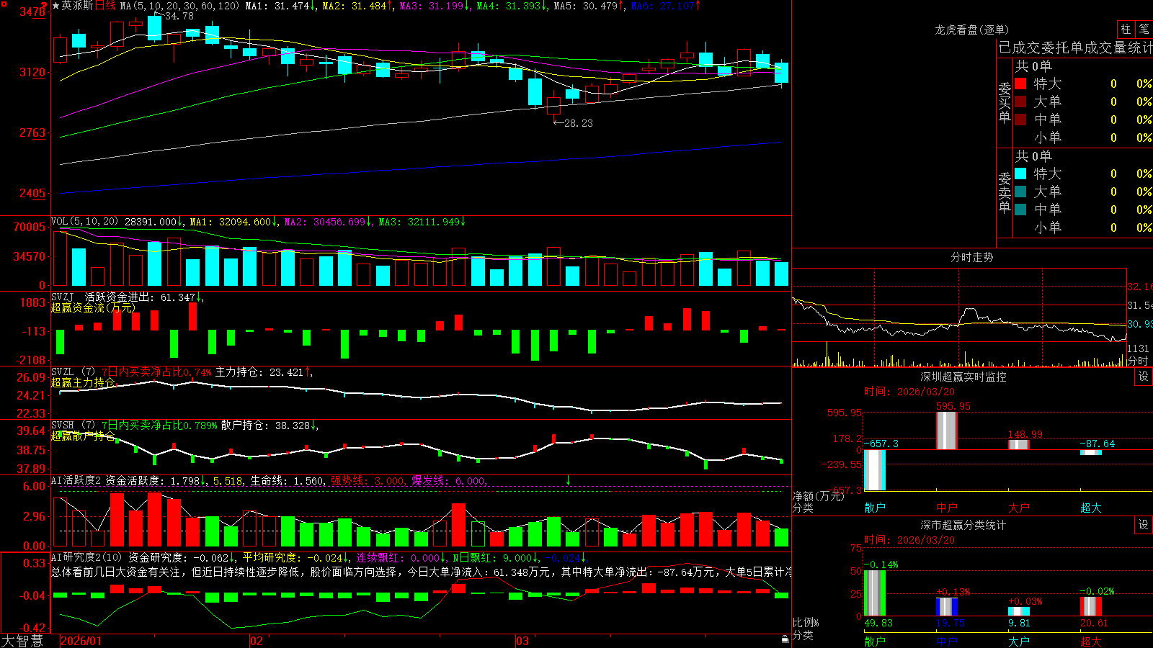This screenshot has width=1153, height=648.
Task: Select the 龙虎看盘(逐单) panel title
Action: click(972, 30)
